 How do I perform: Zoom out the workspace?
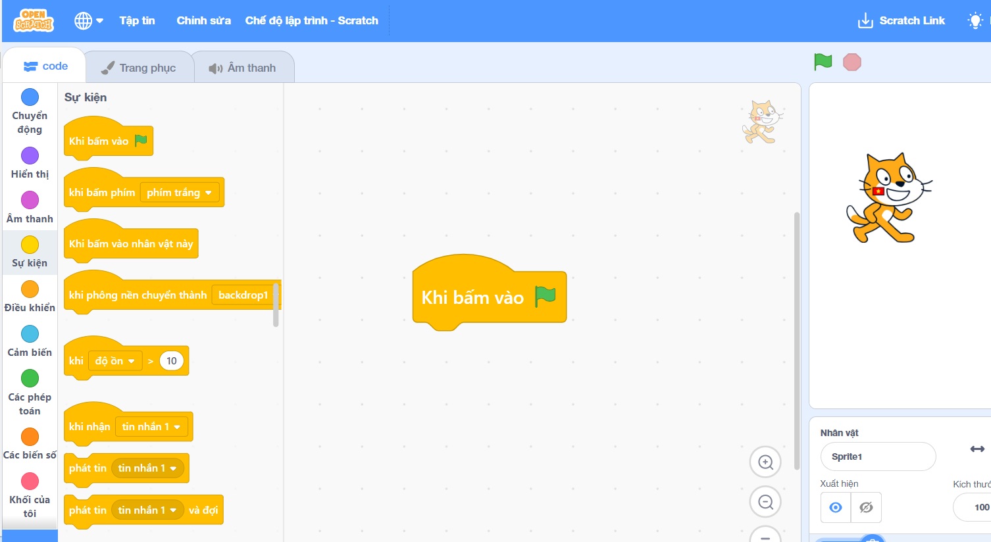pyautogui.click(x=765, y=503)
